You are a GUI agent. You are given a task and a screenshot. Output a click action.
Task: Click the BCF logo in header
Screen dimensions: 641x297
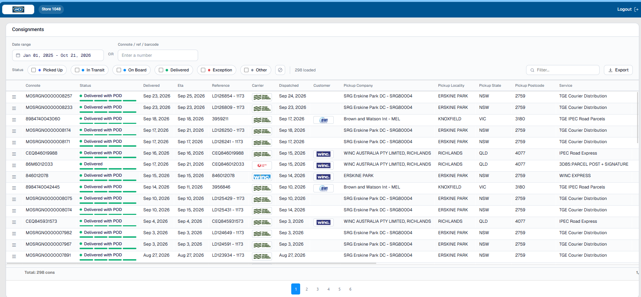[x=18, y=9]
